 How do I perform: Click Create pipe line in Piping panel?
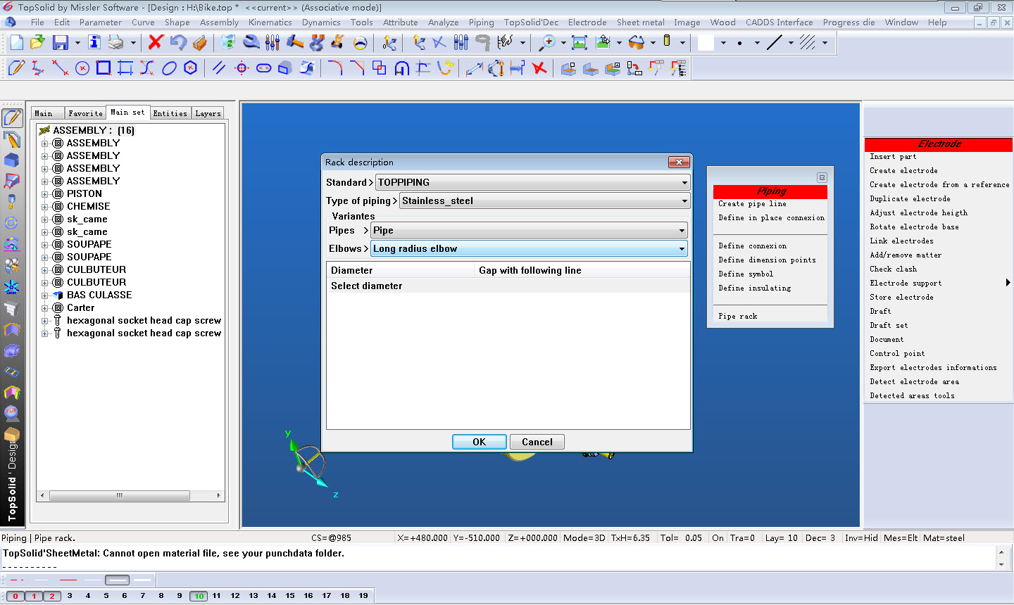(x=752, y=204)
